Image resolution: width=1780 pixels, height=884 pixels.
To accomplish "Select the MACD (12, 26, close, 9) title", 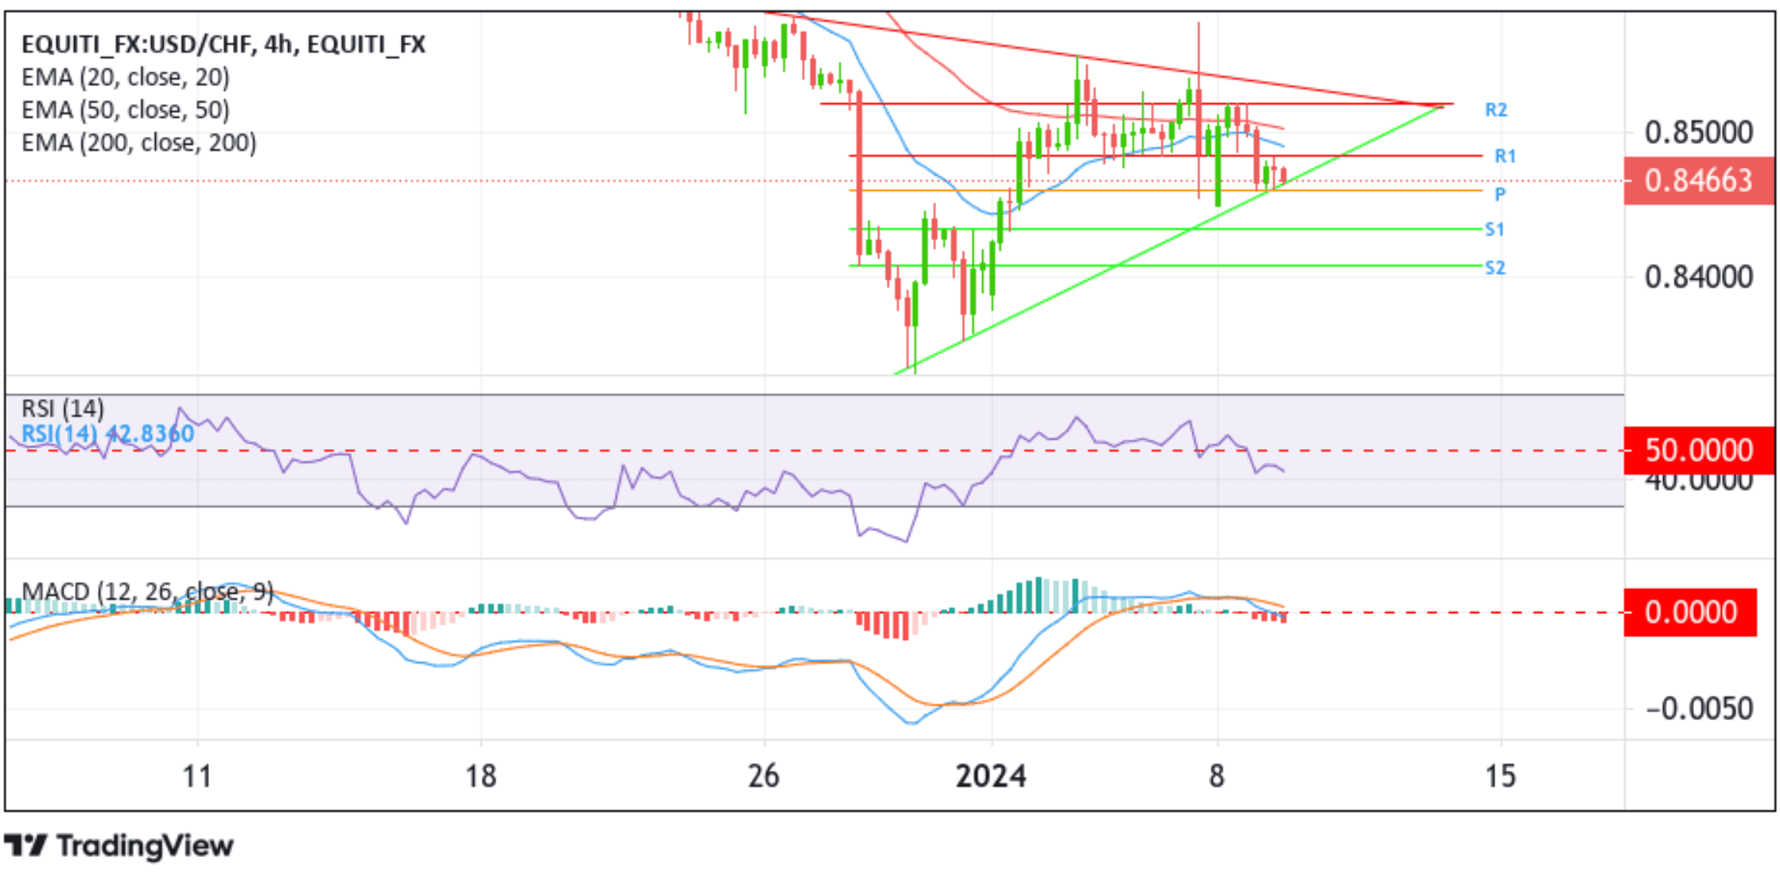I will point(147,591).
